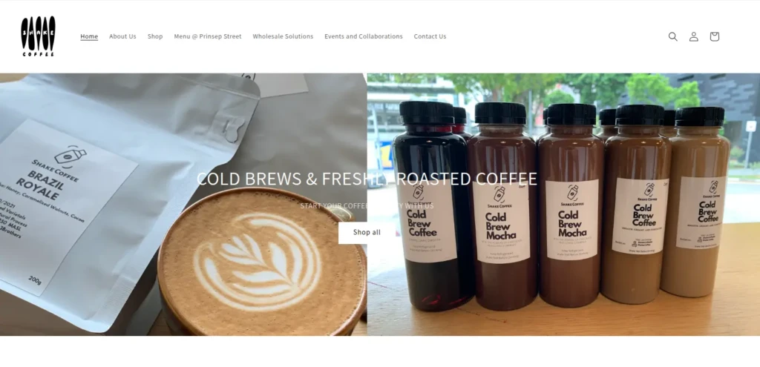Open the search magnifier icon
The width and height of the screenshot is (760, 367).
pos(672,36)
